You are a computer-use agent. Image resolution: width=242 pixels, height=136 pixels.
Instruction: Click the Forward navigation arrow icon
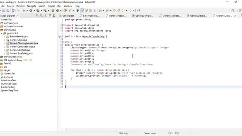click(130, 11)
